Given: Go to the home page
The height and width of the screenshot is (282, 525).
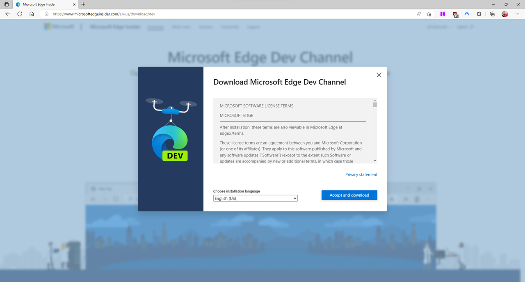Looking at the screenshot, I should point(32,14).
